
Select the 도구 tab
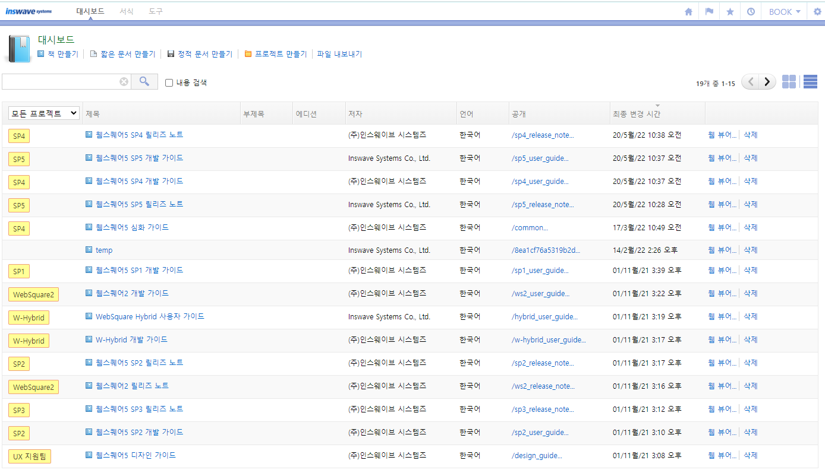click(156, 11)
